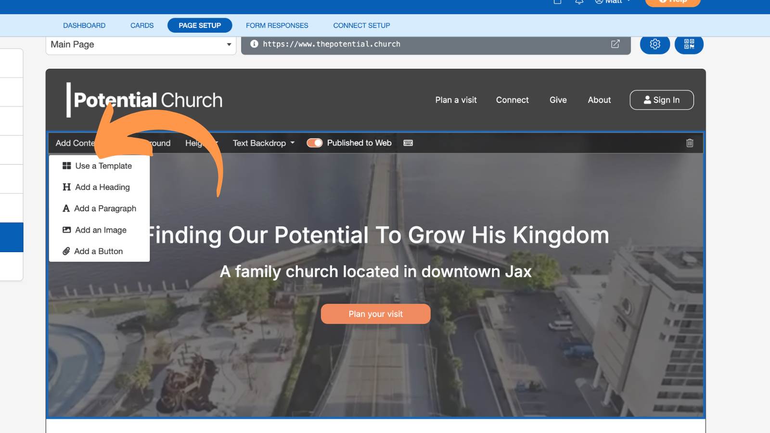Viewport: 770px width, 433px height.
Task: Click the notification bell icon
Action: 579,1
